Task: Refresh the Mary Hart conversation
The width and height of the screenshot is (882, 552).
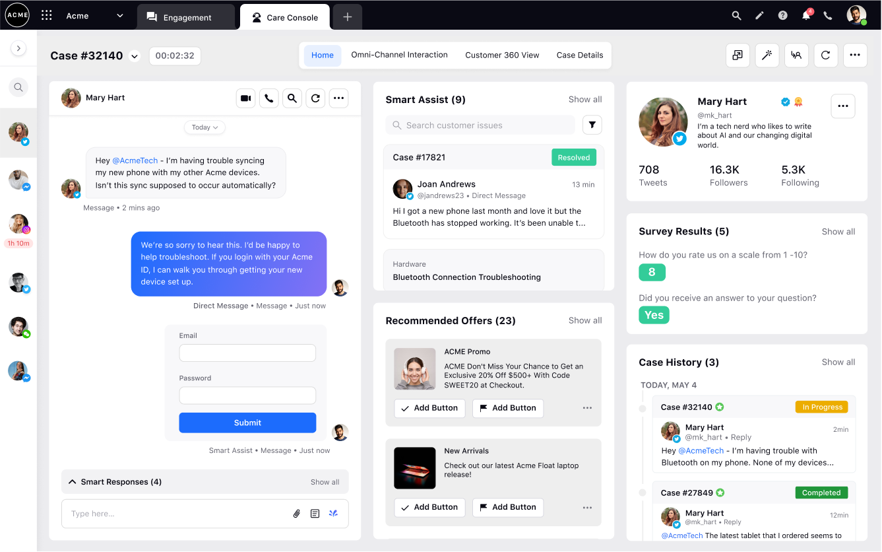Action: tap(315, 98)
